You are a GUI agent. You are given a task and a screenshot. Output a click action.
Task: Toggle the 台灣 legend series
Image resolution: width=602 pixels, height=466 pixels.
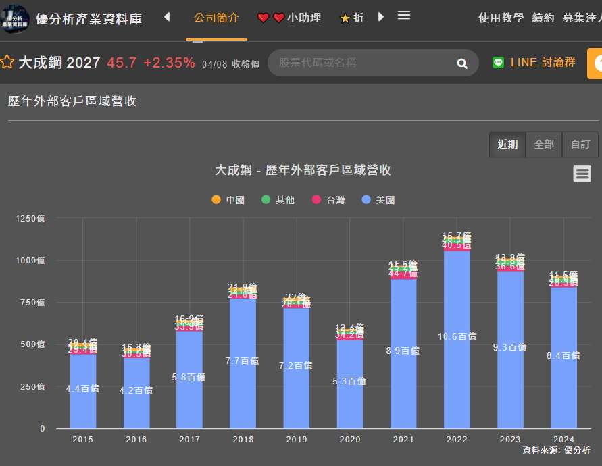328,200
